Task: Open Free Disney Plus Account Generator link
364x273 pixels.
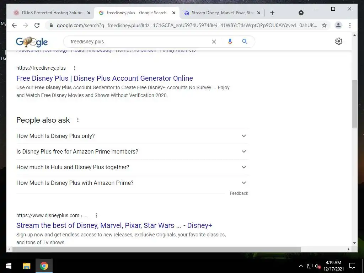Action: click(105, 78)
